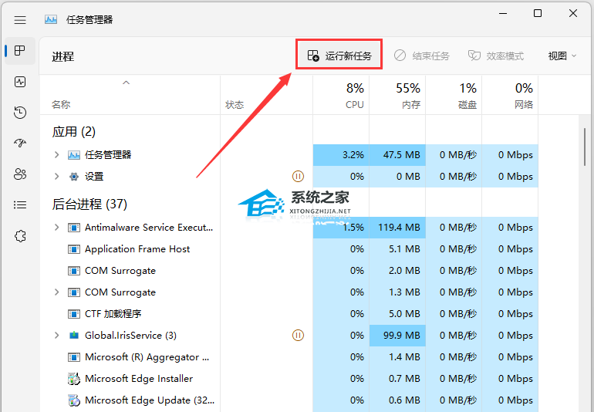
Task: Select the Microsoft Edge Installer process row
Action: (x=139, y=379)
